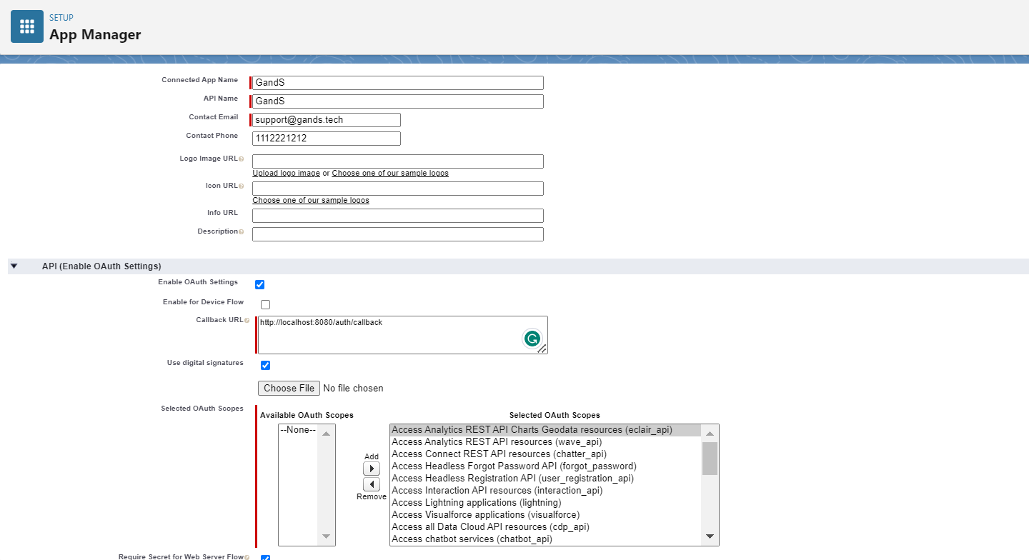Image resolution: width=1029 pixels, height=560 pixels.
Task: Click the Icon URL input field
Action: pyautogui.click(x=398, y=189)
